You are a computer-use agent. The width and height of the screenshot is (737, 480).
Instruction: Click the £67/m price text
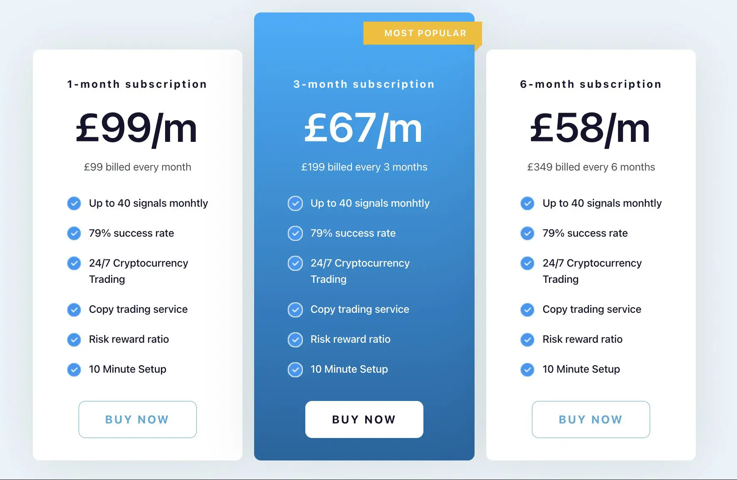click(x=364, y=129)
